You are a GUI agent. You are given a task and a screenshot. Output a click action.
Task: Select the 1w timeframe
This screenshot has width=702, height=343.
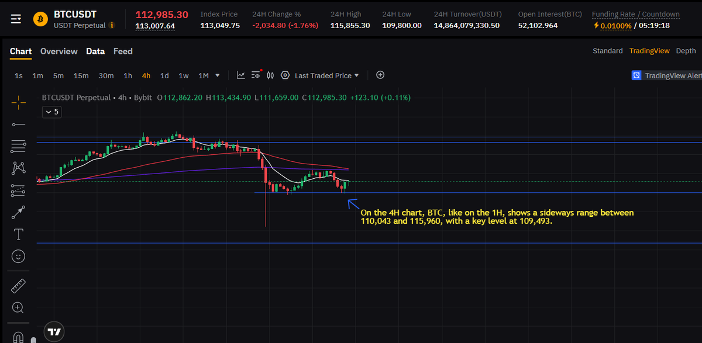click(x=183, y=75)
